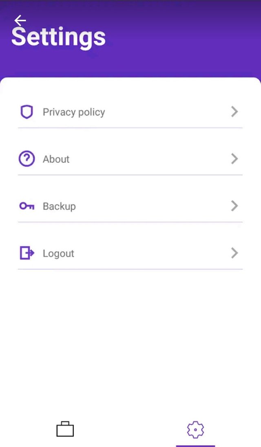
Task: Open the Backup text label
Action: tap(59, 206)
